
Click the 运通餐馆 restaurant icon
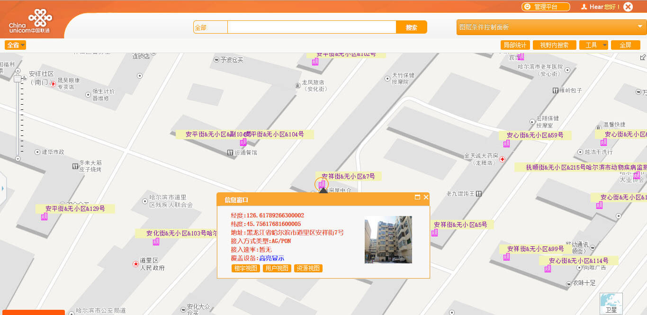(x=230, y=153)
